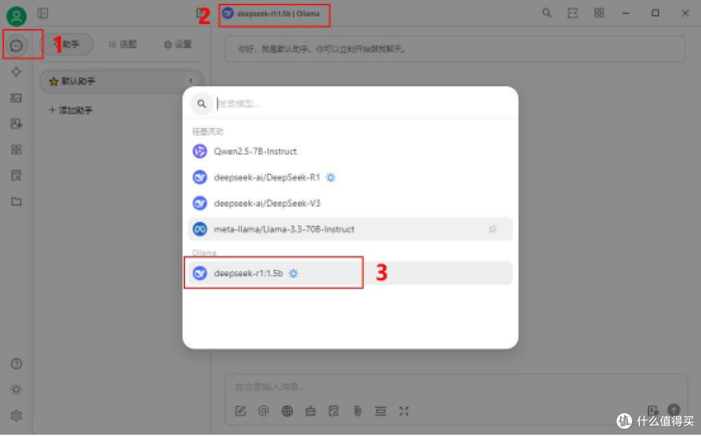Click the magnifier icon in model search popup
The image size is (701, 436).
pyautogui.click(x=202, y=104)
